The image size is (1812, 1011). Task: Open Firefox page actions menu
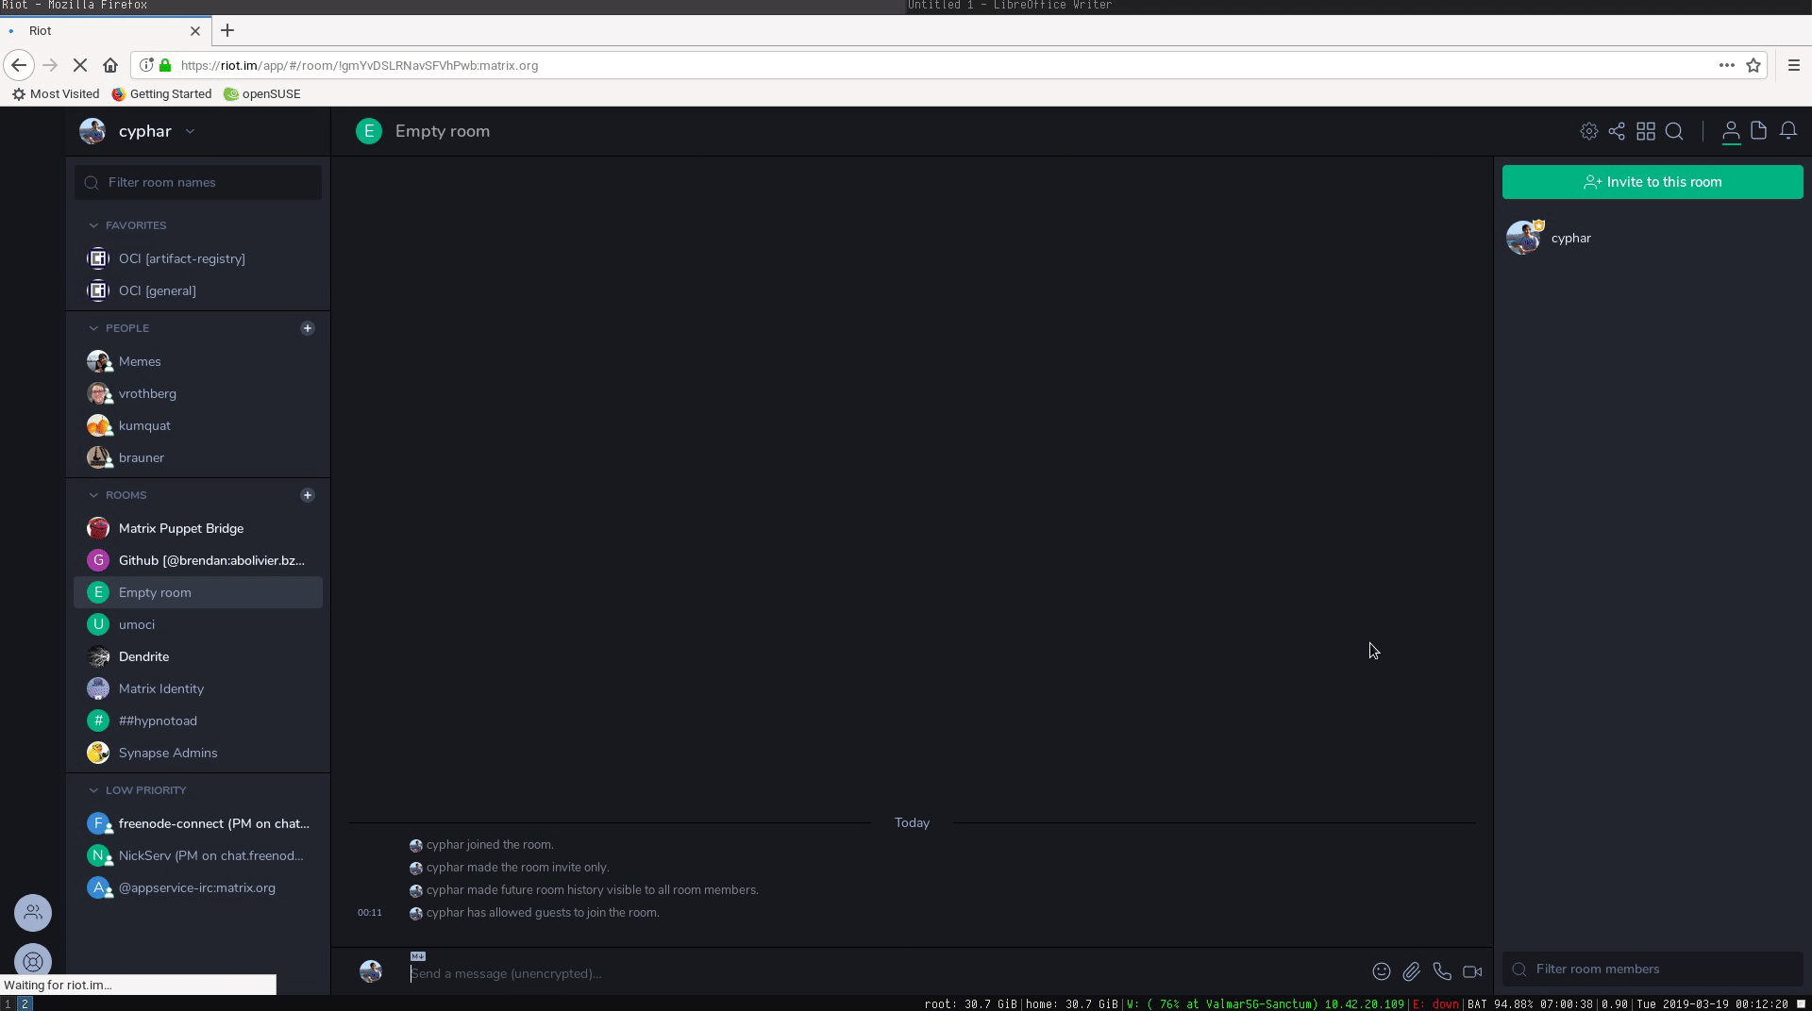click(x=1726, y=65)
